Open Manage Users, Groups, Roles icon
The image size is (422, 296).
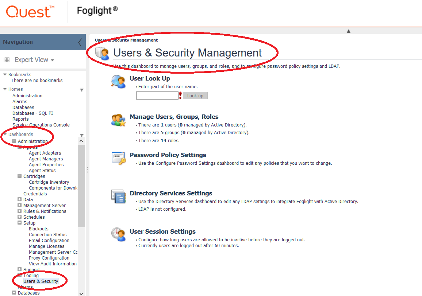[118, 120]
